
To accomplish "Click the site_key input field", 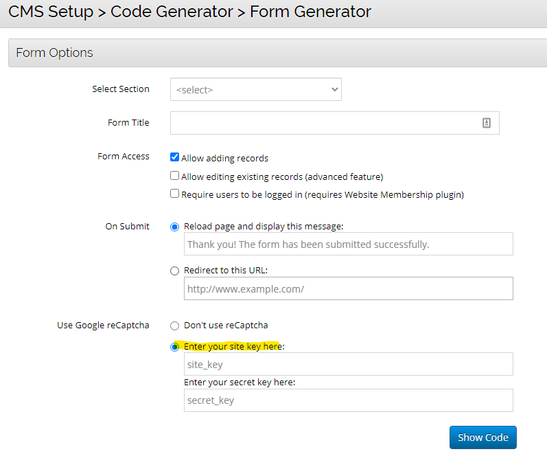I will coord(349,364).
